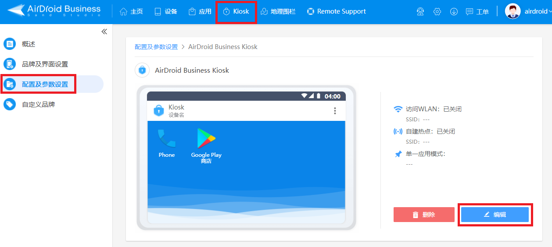Viewport: 552px width, 247px height.
Task: Click the 概述 overview sidebar icon
Action: point(10,44)
